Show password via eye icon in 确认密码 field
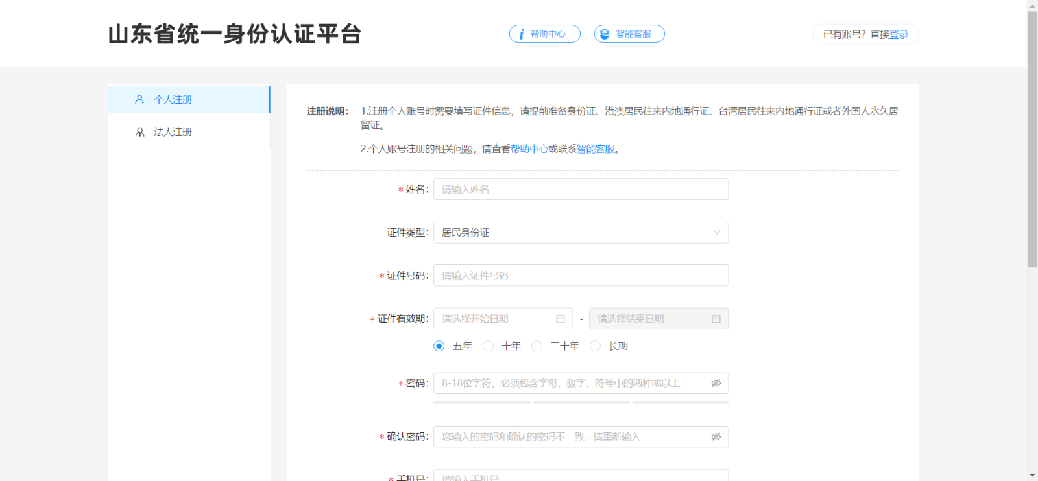Viewport: 1038px width, 481px height. (716, 437)
